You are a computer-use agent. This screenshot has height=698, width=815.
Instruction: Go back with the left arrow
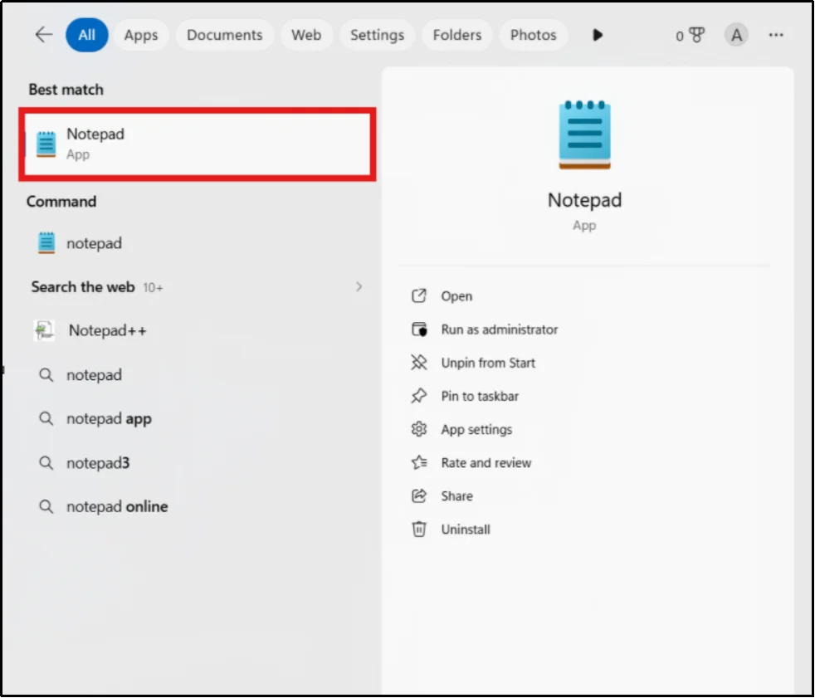(44, 35)
